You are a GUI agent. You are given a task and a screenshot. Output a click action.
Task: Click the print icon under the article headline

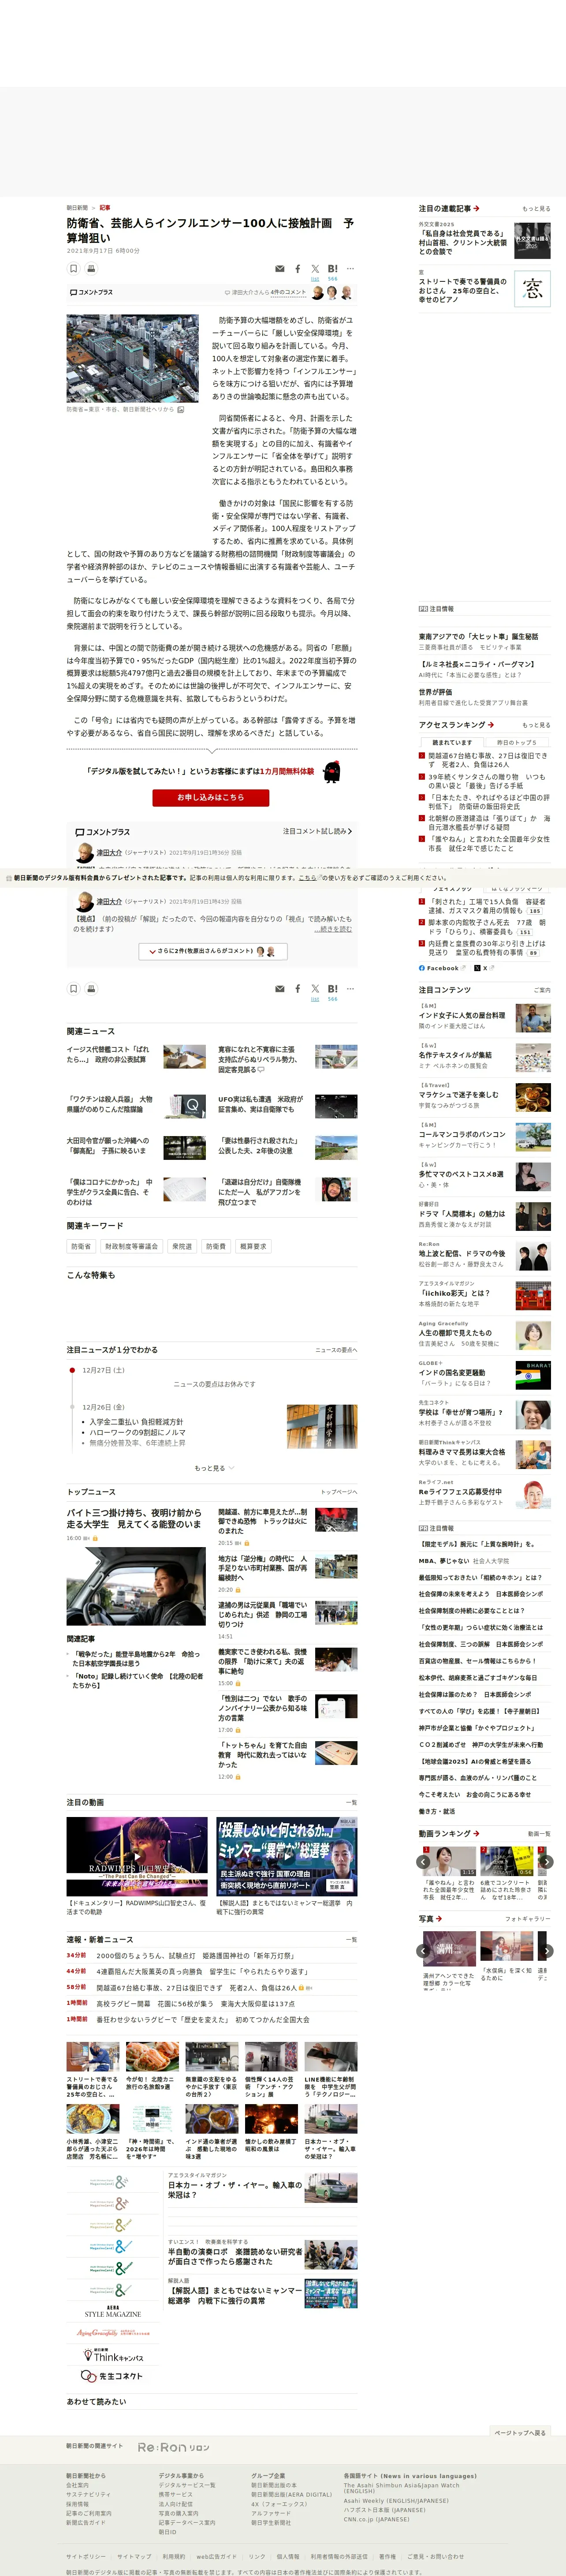[91, 268]
